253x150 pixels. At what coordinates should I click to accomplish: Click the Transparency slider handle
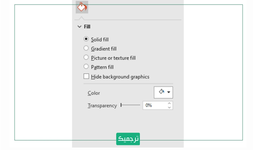tap(121, 105)
